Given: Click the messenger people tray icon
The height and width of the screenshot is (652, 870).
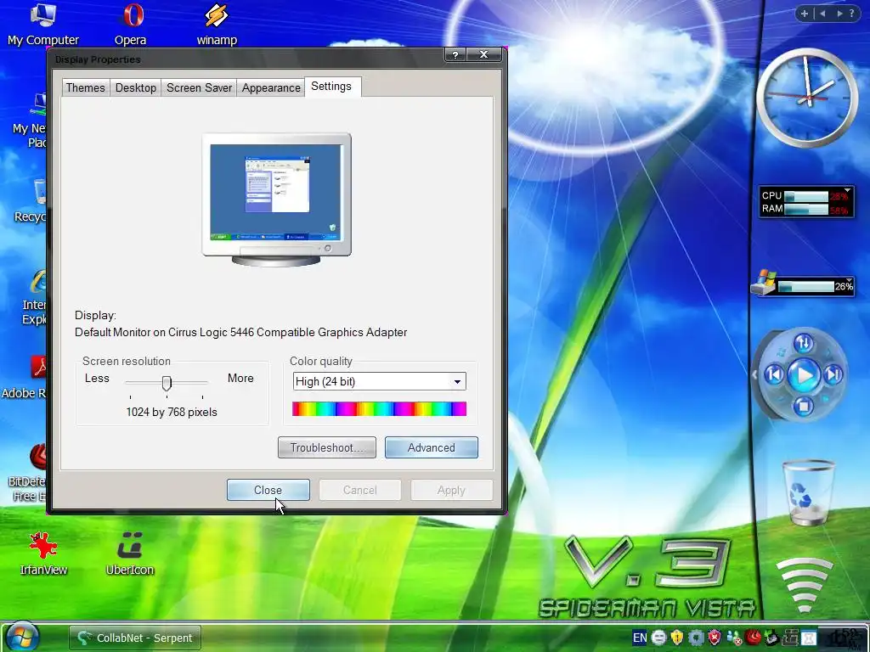Looking at the screenshot, I should point(734,638).
